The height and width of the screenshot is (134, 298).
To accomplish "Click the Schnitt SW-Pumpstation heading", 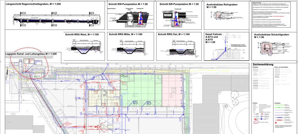I will point(179,4).
